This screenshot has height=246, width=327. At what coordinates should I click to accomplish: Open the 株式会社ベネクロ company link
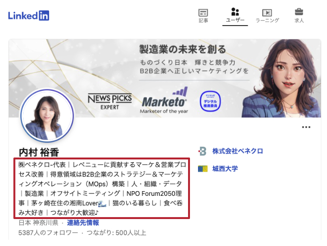click(x=238, y=151)
